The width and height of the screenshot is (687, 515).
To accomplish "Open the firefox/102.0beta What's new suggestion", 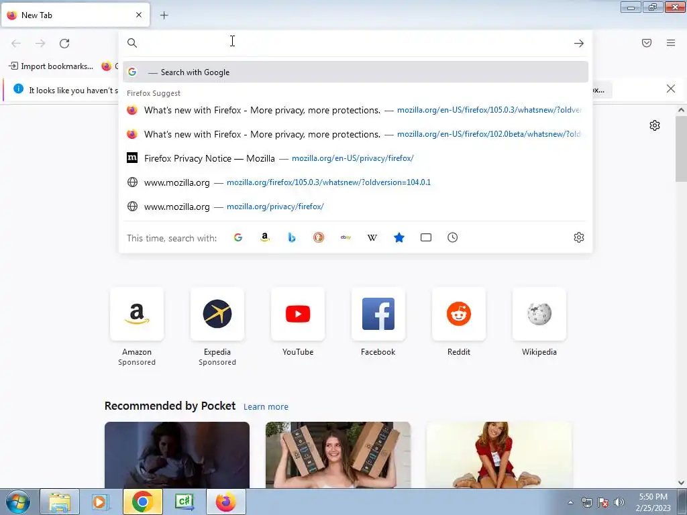I will [x=356, y=134].
